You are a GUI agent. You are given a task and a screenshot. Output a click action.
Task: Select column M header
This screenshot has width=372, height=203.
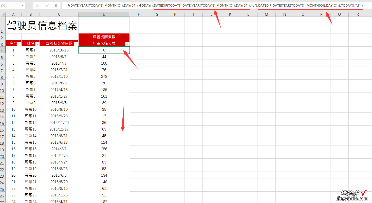click(x=266, y=14)
